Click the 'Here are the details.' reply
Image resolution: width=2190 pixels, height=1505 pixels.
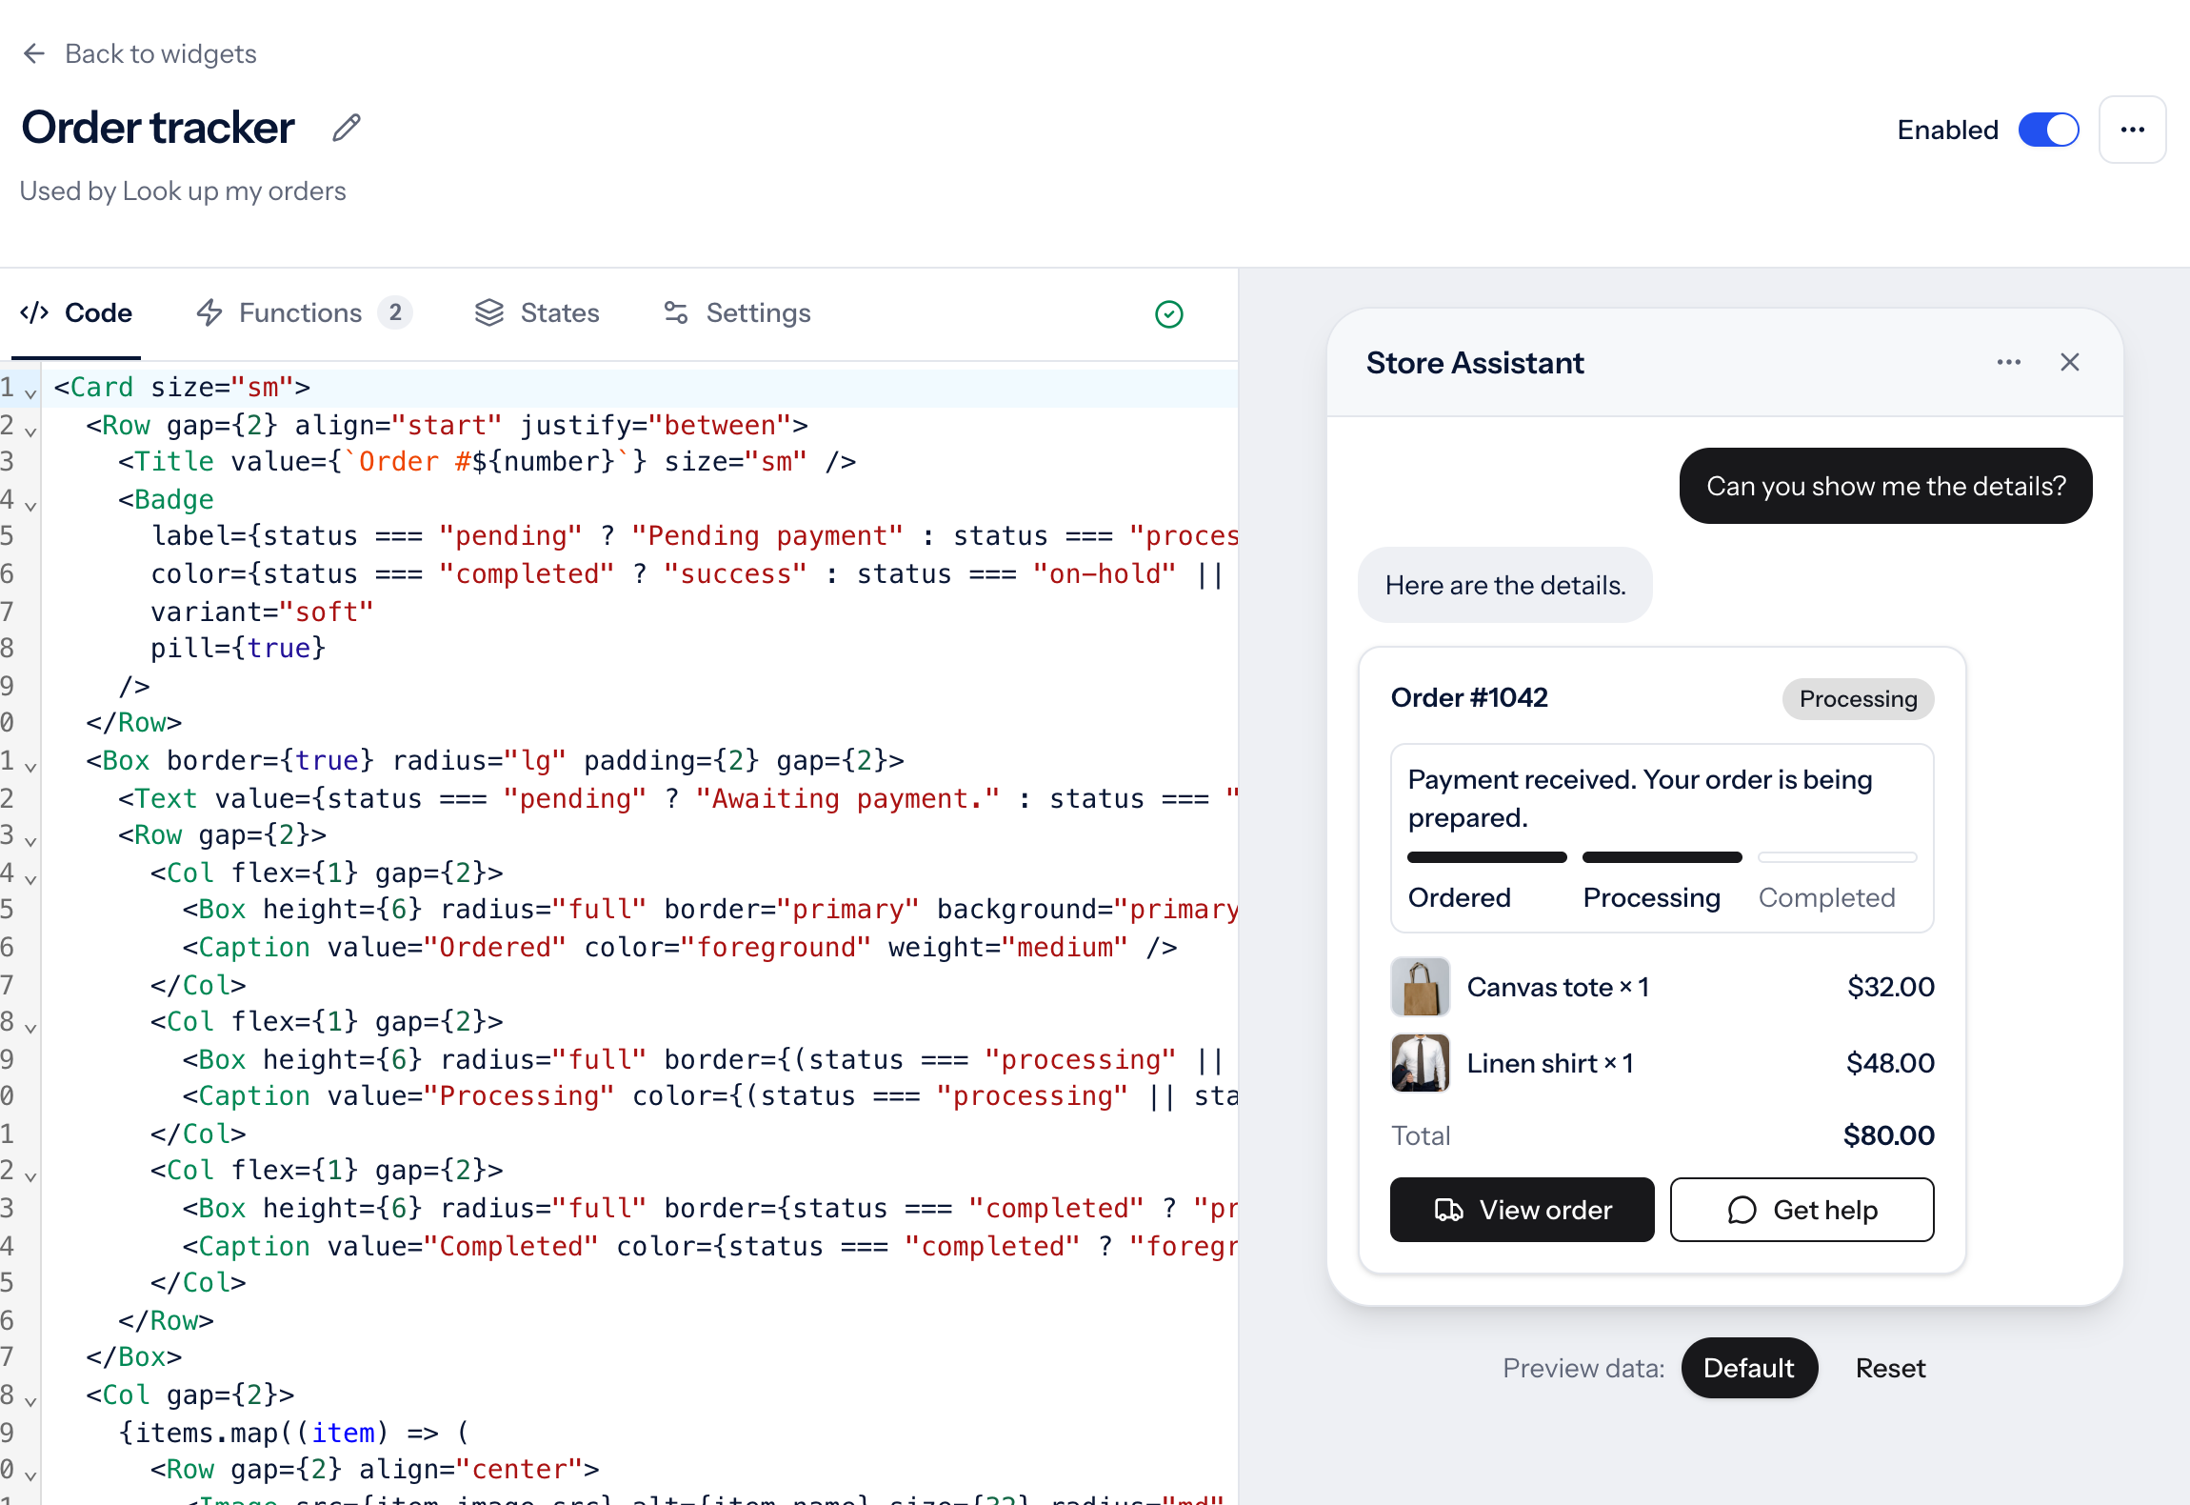(x=1504, y=585)
